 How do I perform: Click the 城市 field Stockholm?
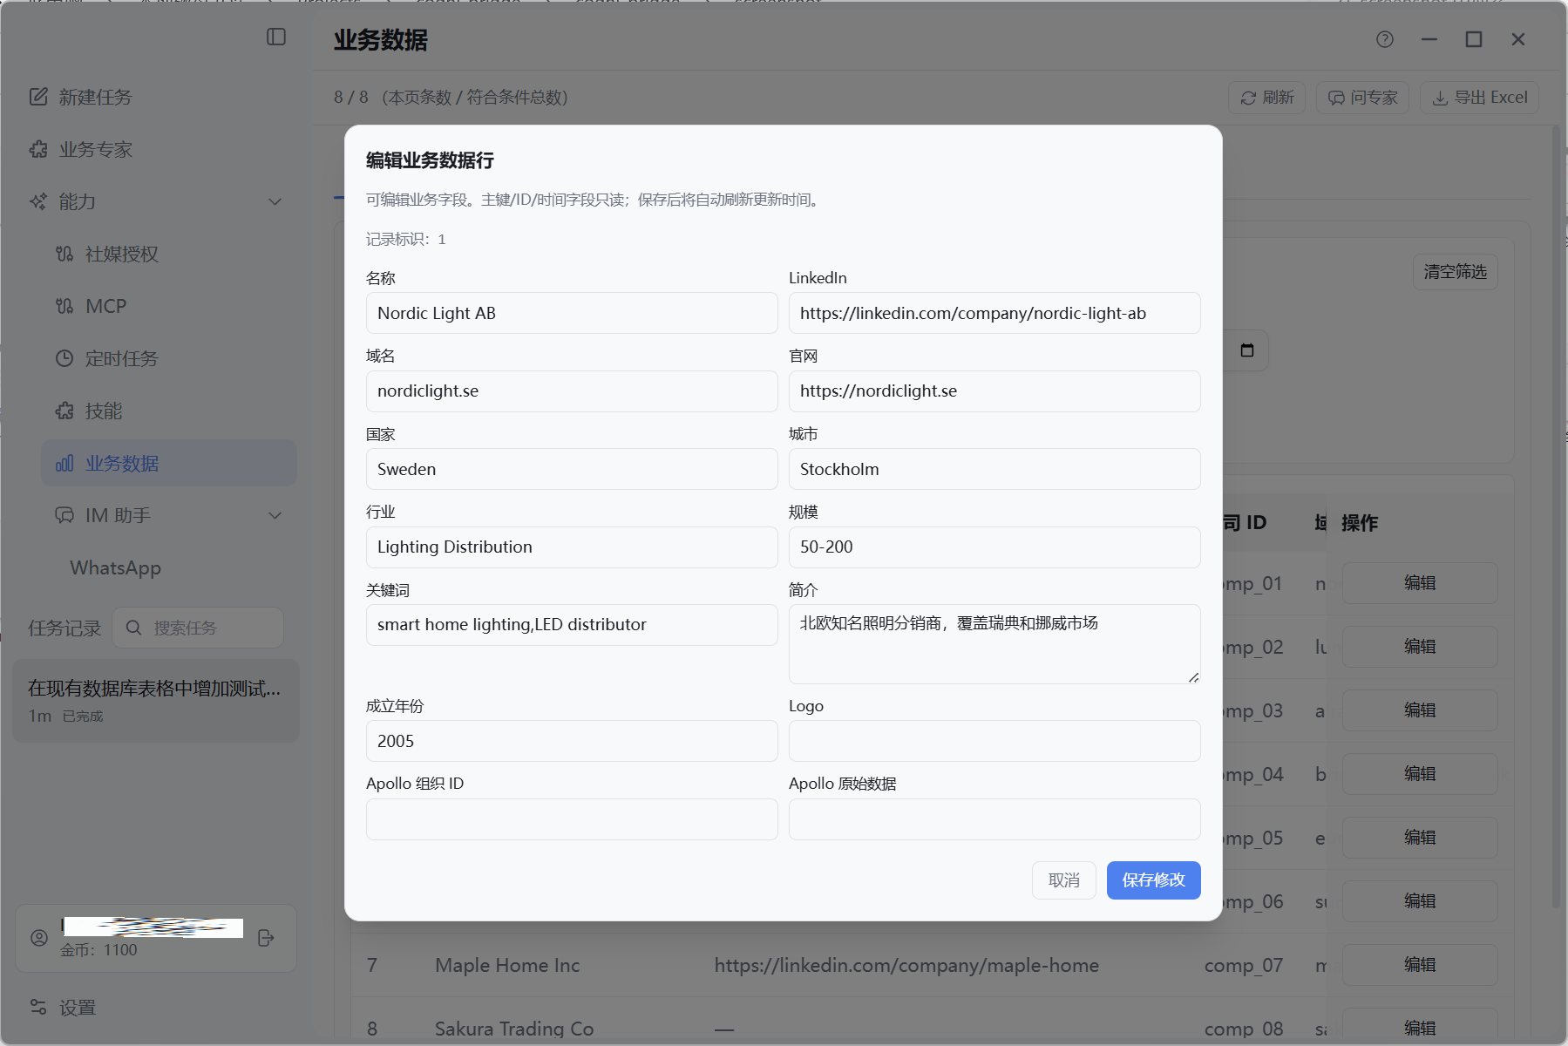coord(994,469)
